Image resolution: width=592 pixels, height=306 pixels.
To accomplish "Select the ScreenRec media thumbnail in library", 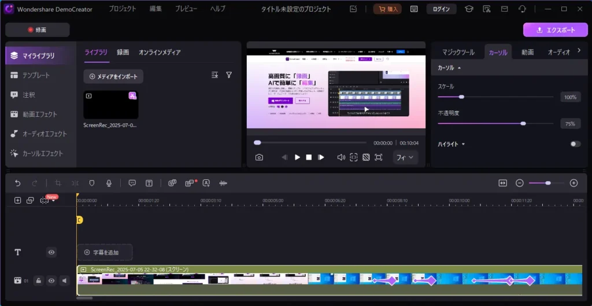I will pyautogui.click(x=110, y=105).
